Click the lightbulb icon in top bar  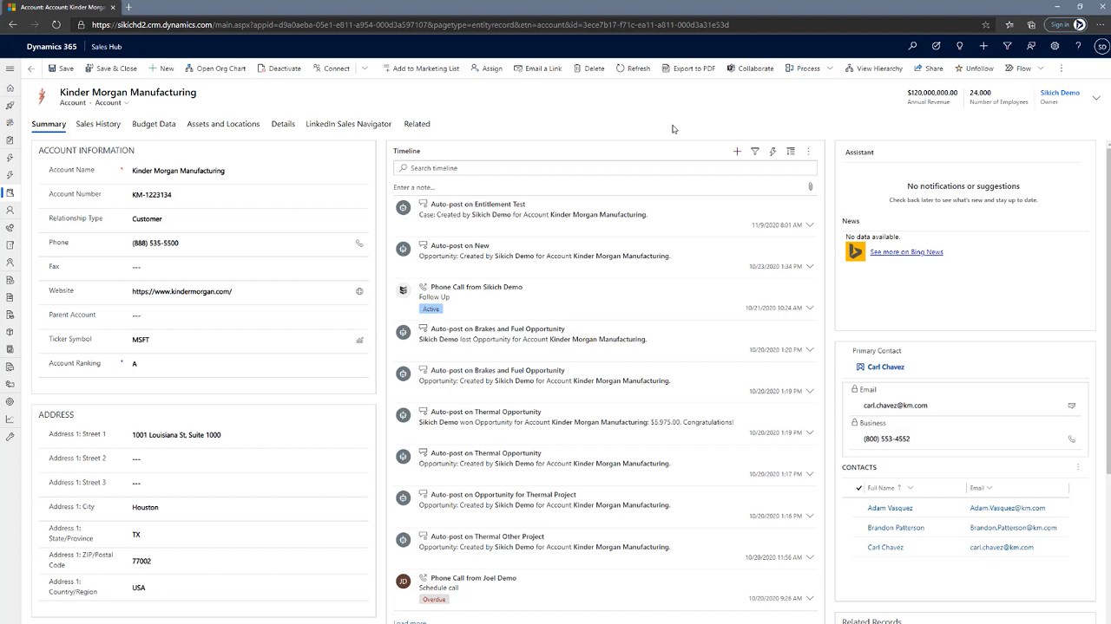[959, 46]
